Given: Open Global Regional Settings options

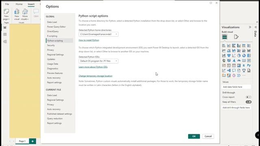Looking at the screenshot, I should coord(55,54).
